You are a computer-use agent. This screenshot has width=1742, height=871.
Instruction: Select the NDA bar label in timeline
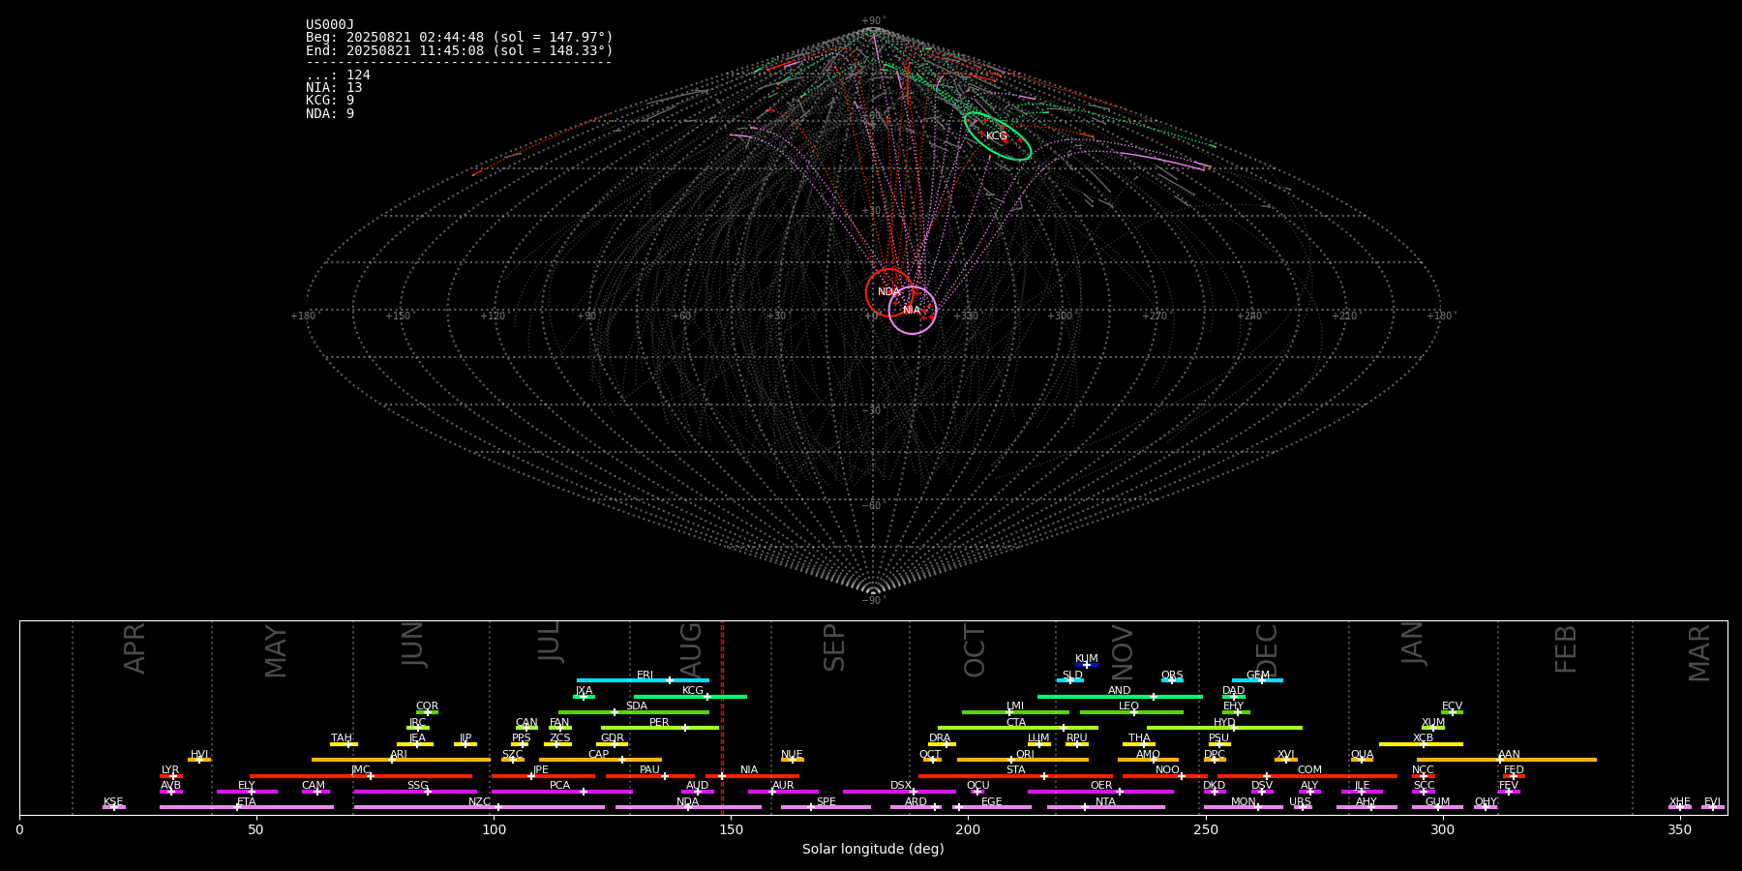tap(688, 802)
